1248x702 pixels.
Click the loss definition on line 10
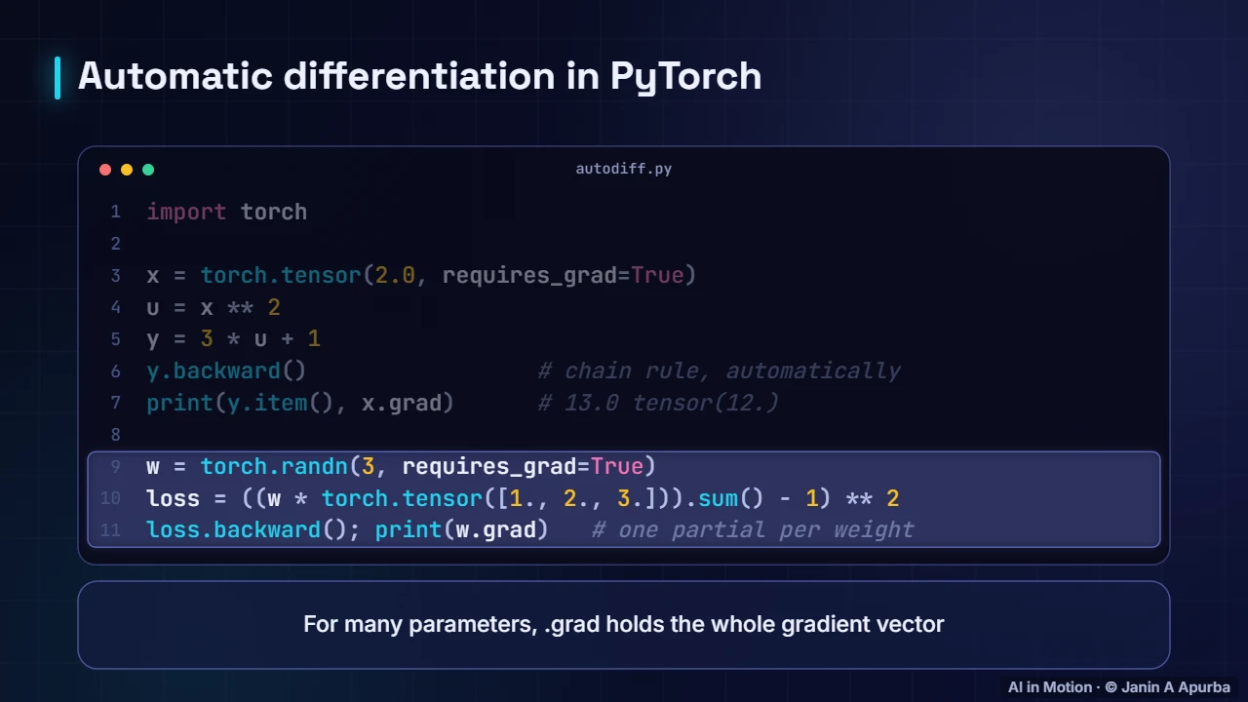tap(523, 498)
